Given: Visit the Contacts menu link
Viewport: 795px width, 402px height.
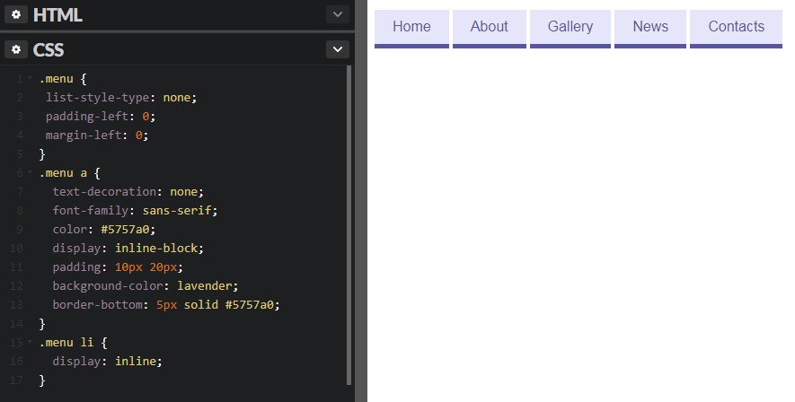Looking at the screenshot, I should point(736,27).
